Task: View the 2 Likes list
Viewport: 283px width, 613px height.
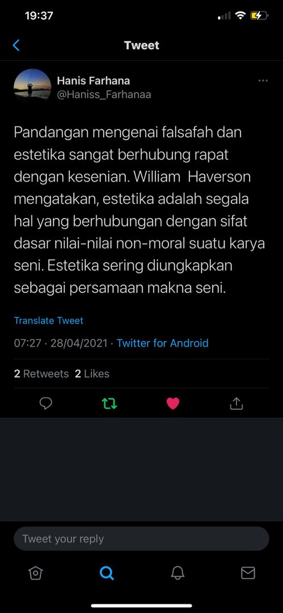Action: [92, 373]
